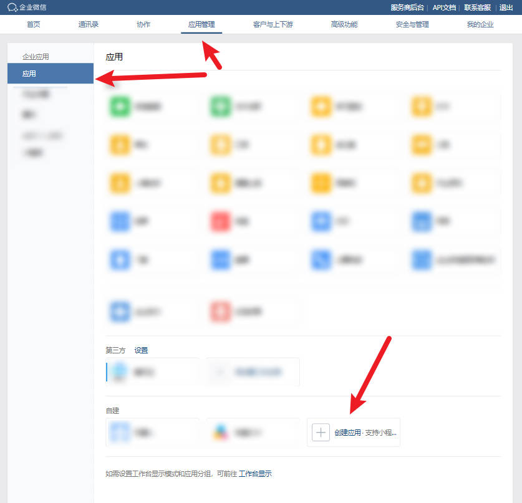The width and height of the screenshot is (522, 503).
Task: Go to the 我的企业 tab
Action: [x=480, y=24]
